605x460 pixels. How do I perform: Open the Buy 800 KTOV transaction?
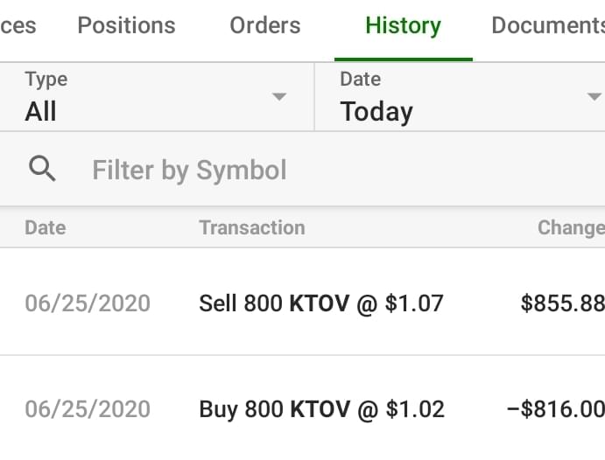click(x=321, y=408)
